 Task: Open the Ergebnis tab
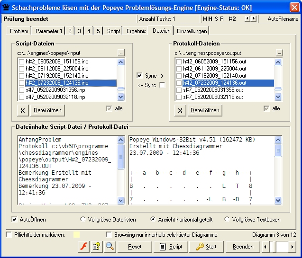click(x=136, y=31)
